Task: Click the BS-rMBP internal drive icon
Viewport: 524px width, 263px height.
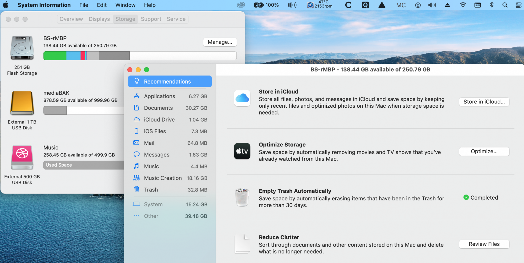Action: tap(22, 48)
